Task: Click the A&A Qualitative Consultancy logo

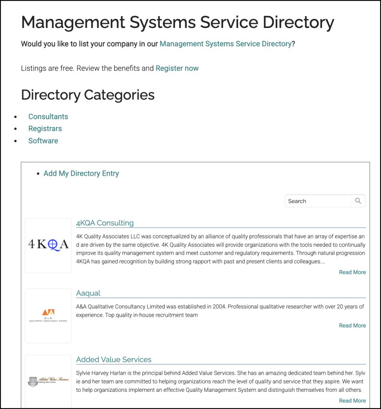Action: click(48, 316)
